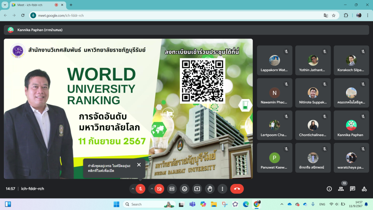The image size is (373, 210).
Task: Select Nawamin Phac... participant tile
Action: [274, 93]
